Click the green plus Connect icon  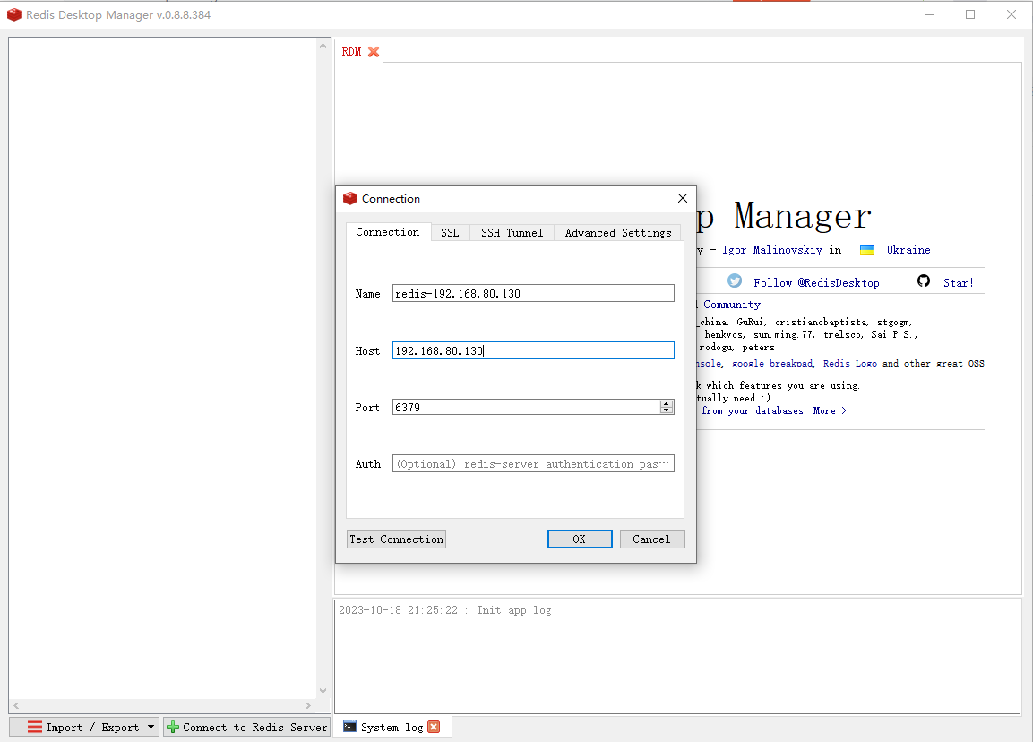pyautogui.click(x=173, y=727)
